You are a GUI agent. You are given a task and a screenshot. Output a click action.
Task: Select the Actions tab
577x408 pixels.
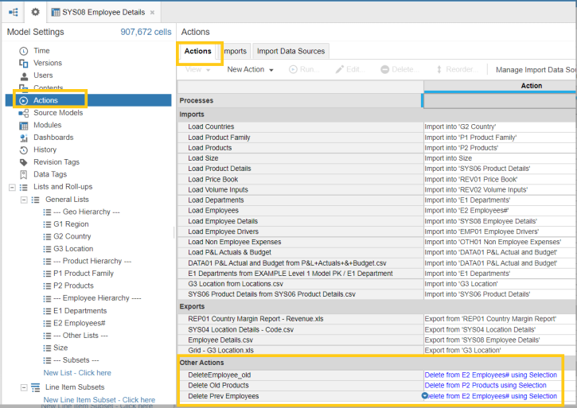coord(197,51)
